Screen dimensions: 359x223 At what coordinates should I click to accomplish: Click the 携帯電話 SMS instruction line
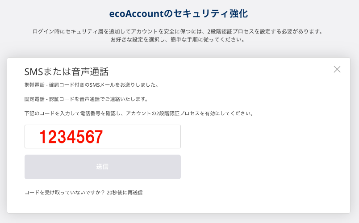[x=91, y=85]
